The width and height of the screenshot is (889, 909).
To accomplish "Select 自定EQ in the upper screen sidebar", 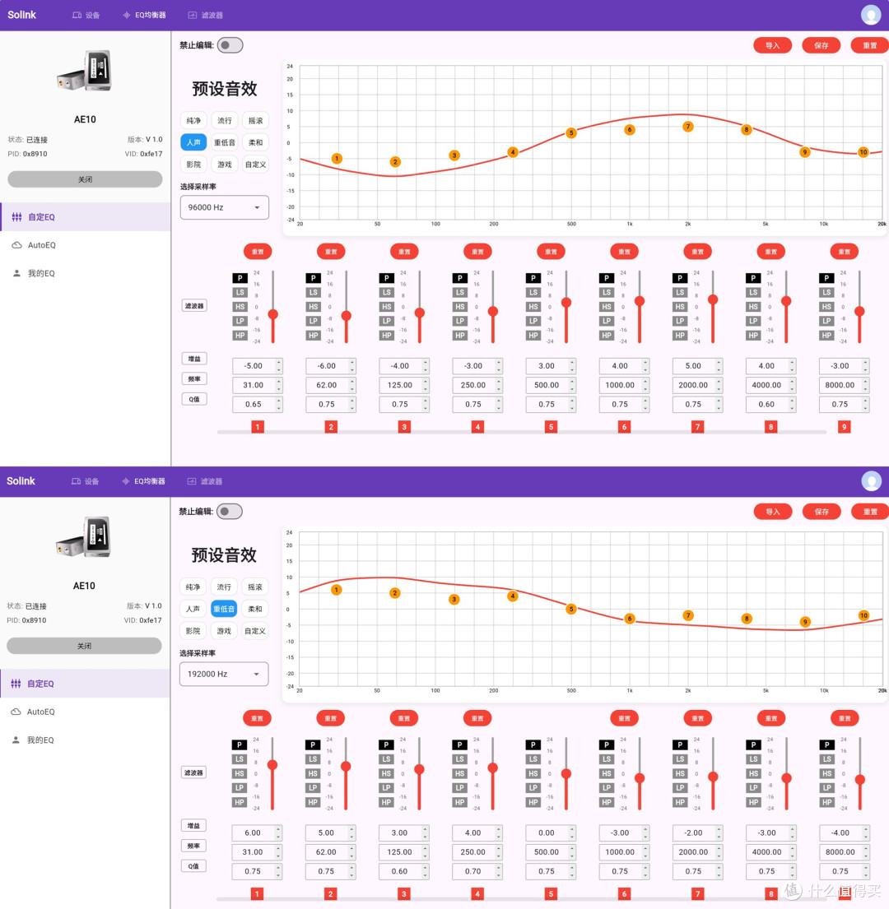I will [86, 217].
